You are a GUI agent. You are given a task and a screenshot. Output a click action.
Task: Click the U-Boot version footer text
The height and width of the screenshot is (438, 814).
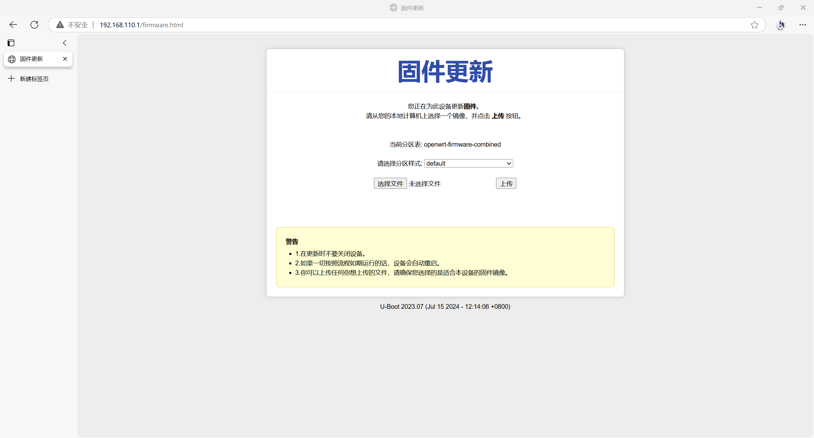[445, 306]
